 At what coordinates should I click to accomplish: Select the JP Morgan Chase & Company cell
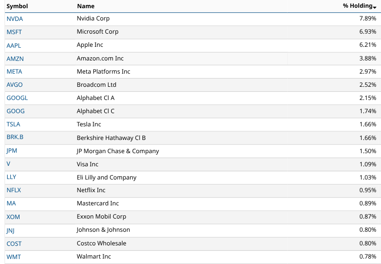coord(181,151)
